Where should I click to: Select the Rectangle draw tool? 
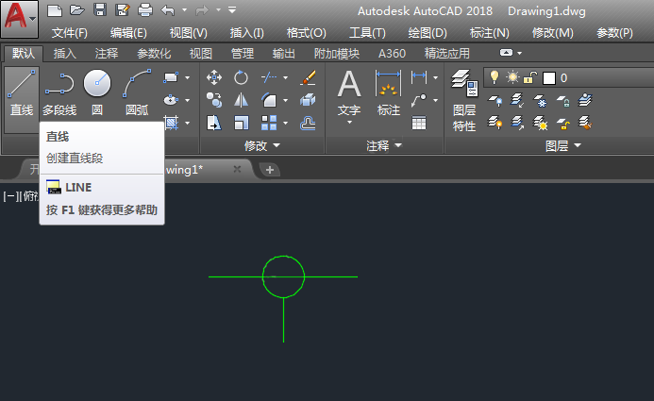171,77
